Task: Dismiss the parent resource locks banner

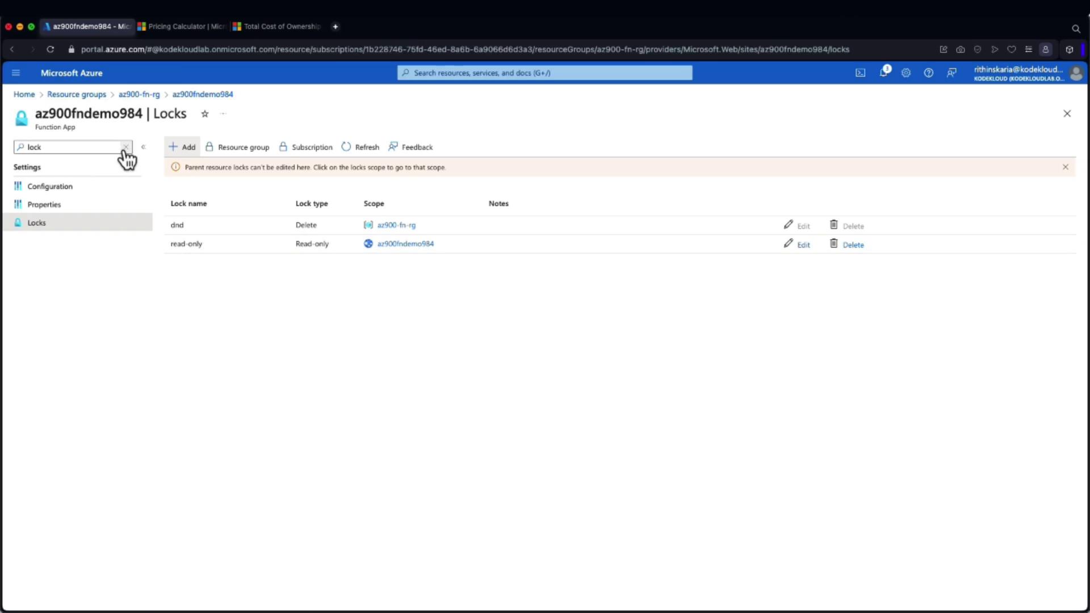Action: (x=1065, y=167)
